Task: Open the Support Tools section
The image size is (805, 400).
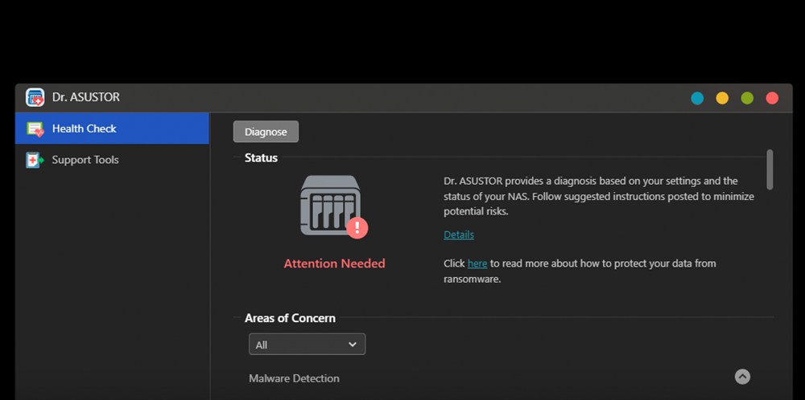Action: tap(112, 160)
